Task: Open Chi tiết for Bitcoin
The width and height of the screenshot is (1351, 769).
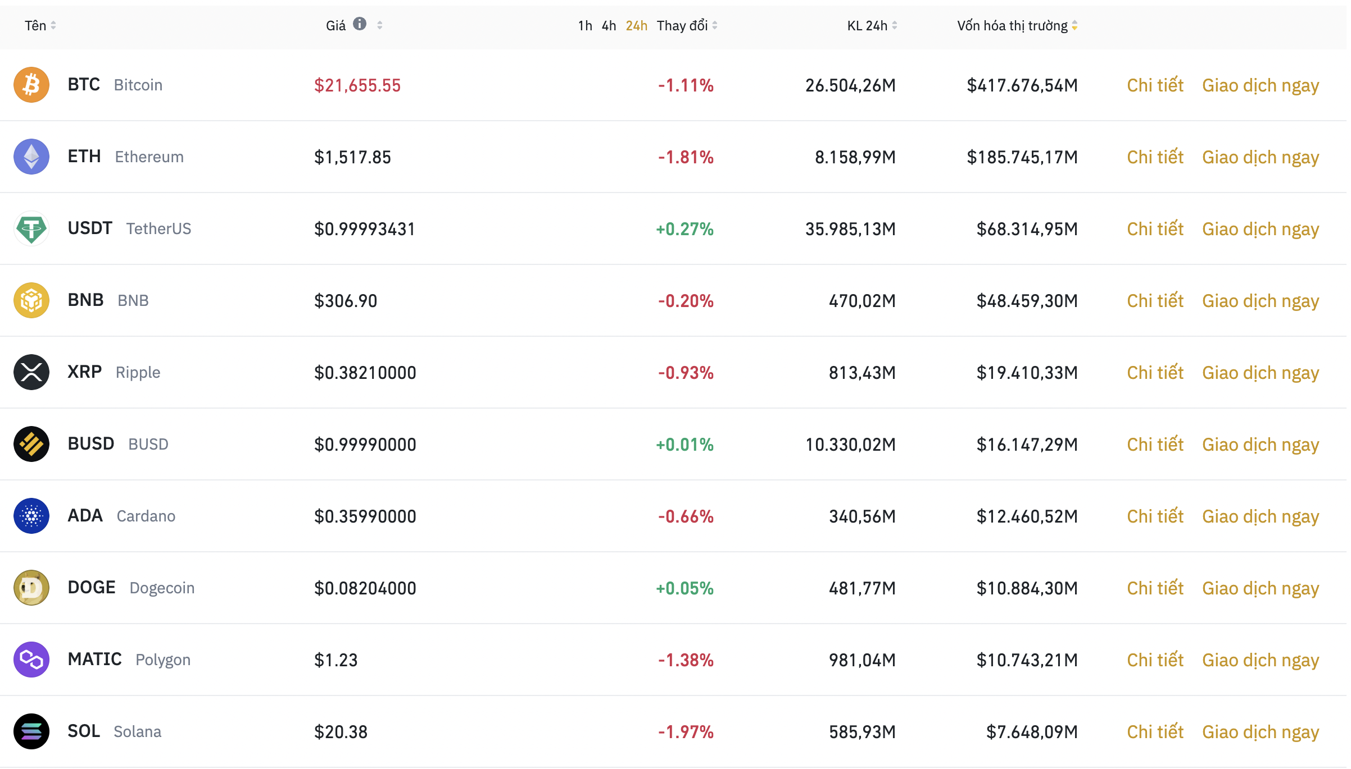Action: point(1155,85)
